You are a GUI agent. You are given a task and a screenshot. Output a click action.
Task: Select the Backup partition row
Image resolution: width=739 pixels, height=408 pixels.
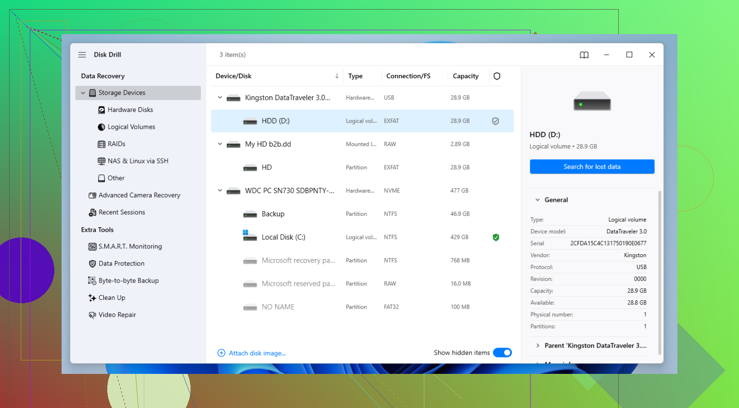pos(362,214)
